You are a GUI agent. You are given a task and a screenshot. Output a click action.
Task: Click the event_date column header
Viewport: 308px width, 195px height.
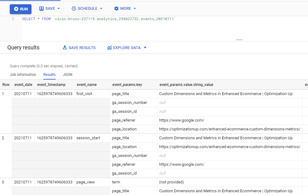tap(23, 85)
